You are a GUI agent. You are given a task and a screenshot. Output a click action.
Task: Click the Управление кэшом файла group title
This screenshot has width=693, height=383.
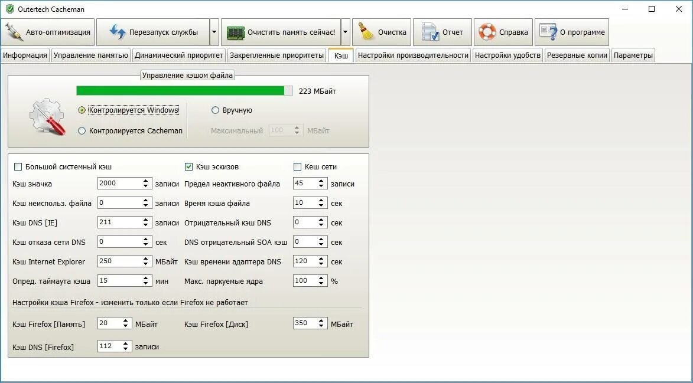(187, 76)
